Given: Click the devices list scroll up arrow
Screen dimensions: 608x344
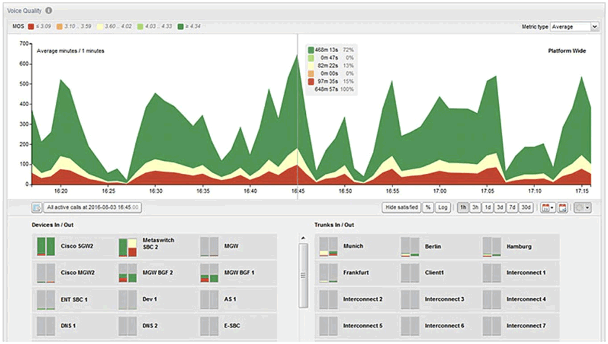Looking at the screenshot, I should pos(303,238).
